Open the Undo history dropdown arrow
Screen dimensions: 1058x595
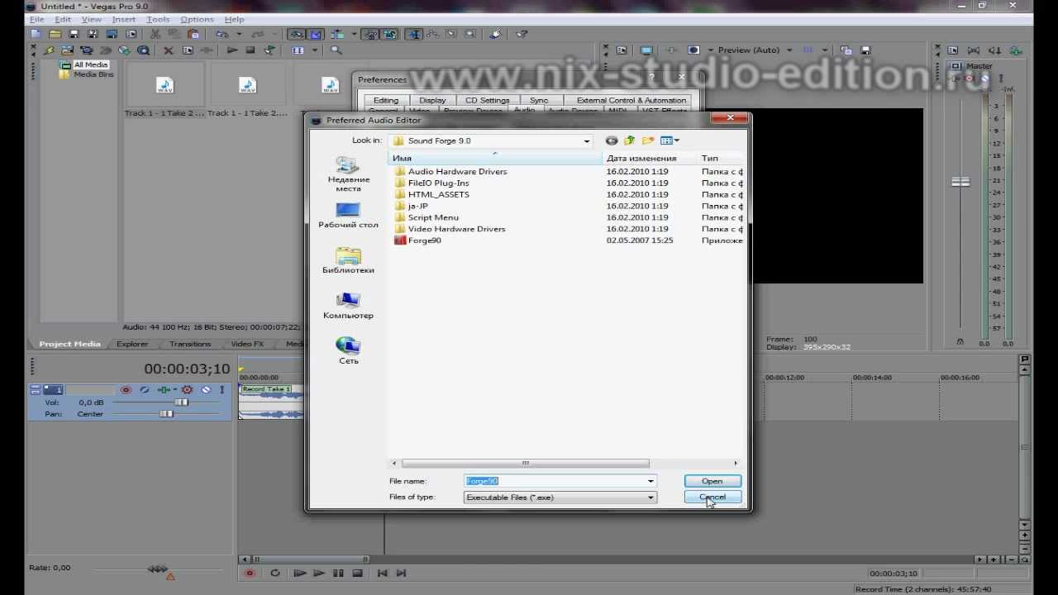point(239,34)
